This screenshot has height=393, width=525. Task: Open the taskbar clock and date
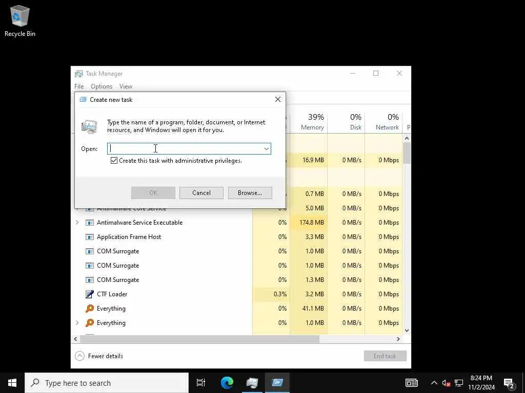(481, 383)
